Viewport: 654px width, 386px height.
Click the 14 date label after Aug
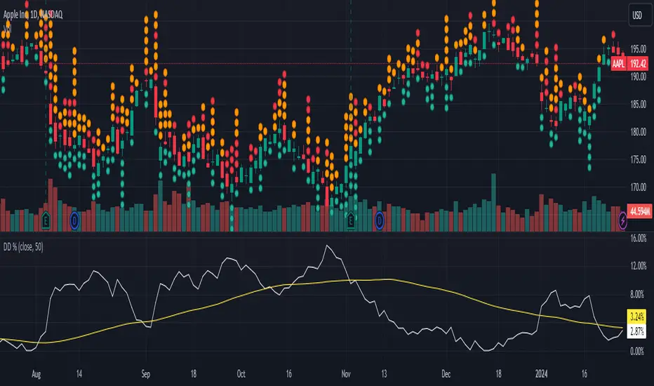click(x=79, y=374)
